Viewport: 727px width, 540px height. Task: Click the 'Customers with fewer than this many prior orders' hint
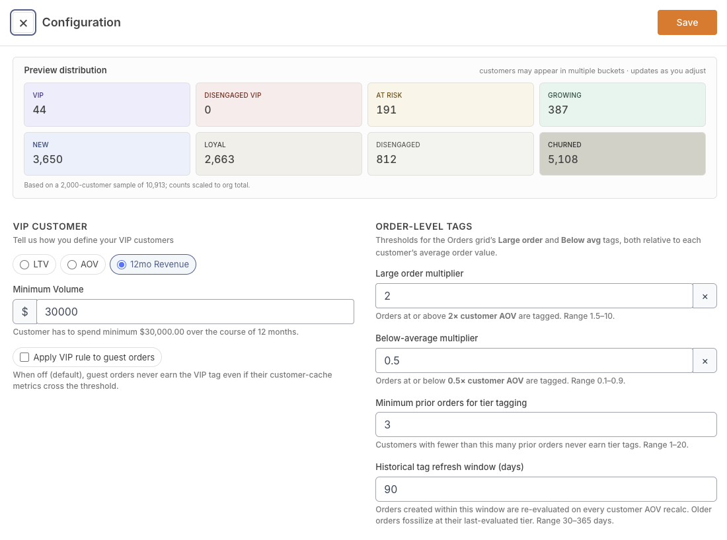(x=532, y=445)
